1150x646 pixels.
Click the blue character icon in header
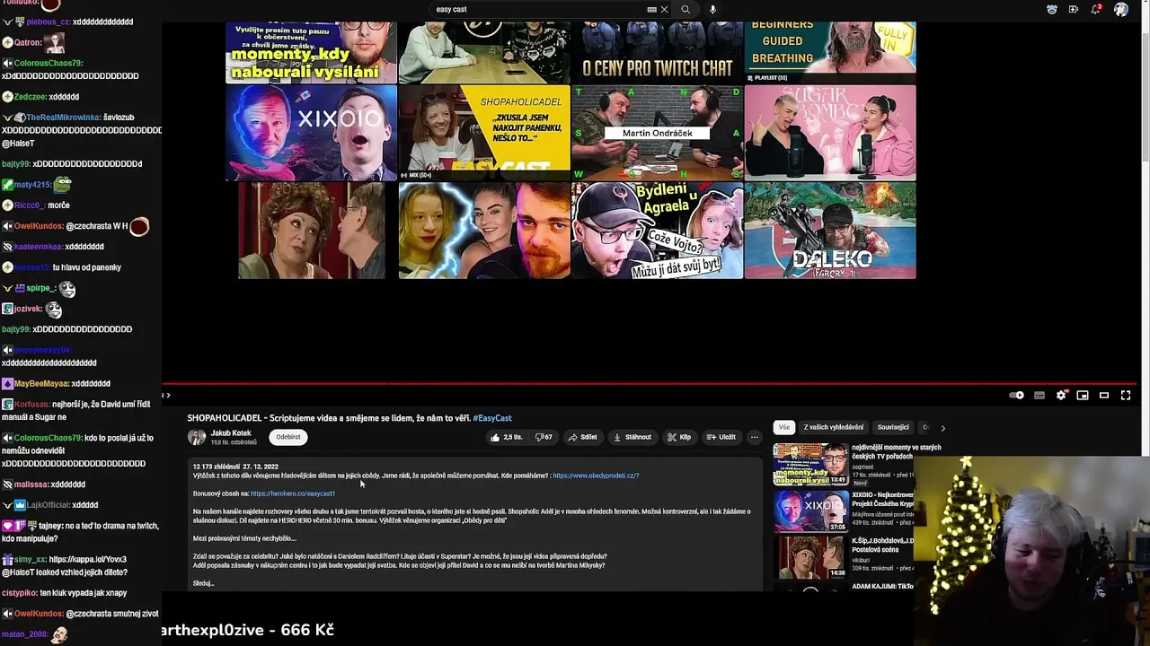(1052, 9)
